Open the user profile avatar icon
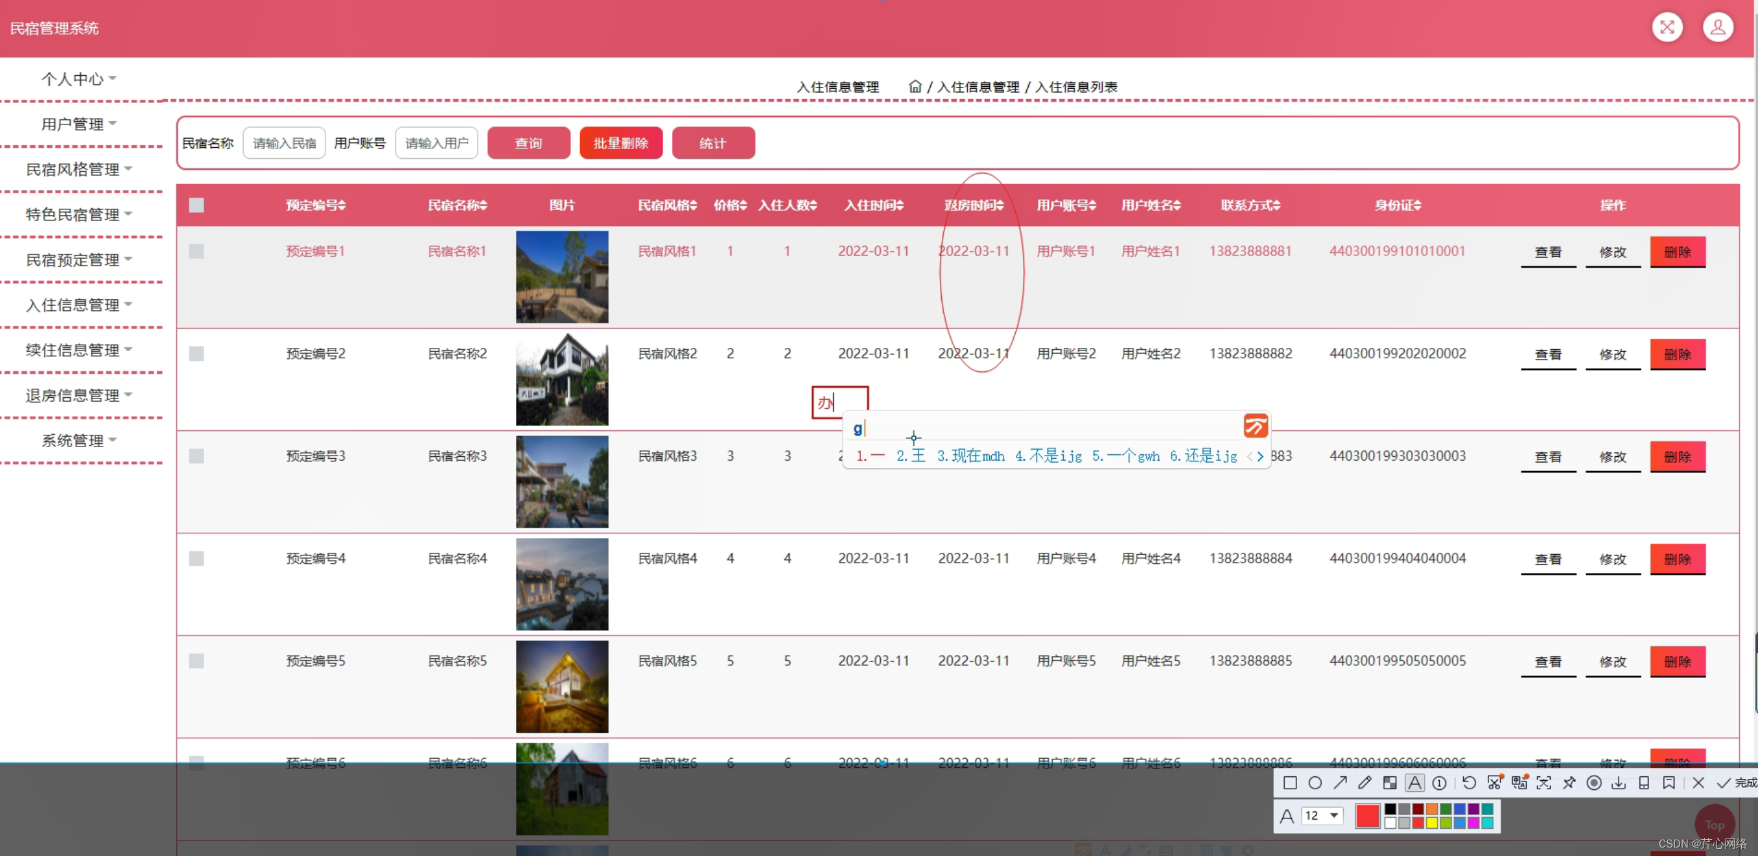 click(x=1717, y=27)
